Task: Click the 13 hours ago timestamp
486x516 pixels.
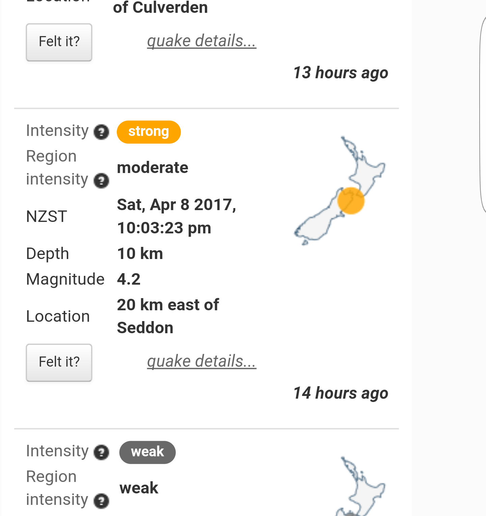Action: pos(341,73)
